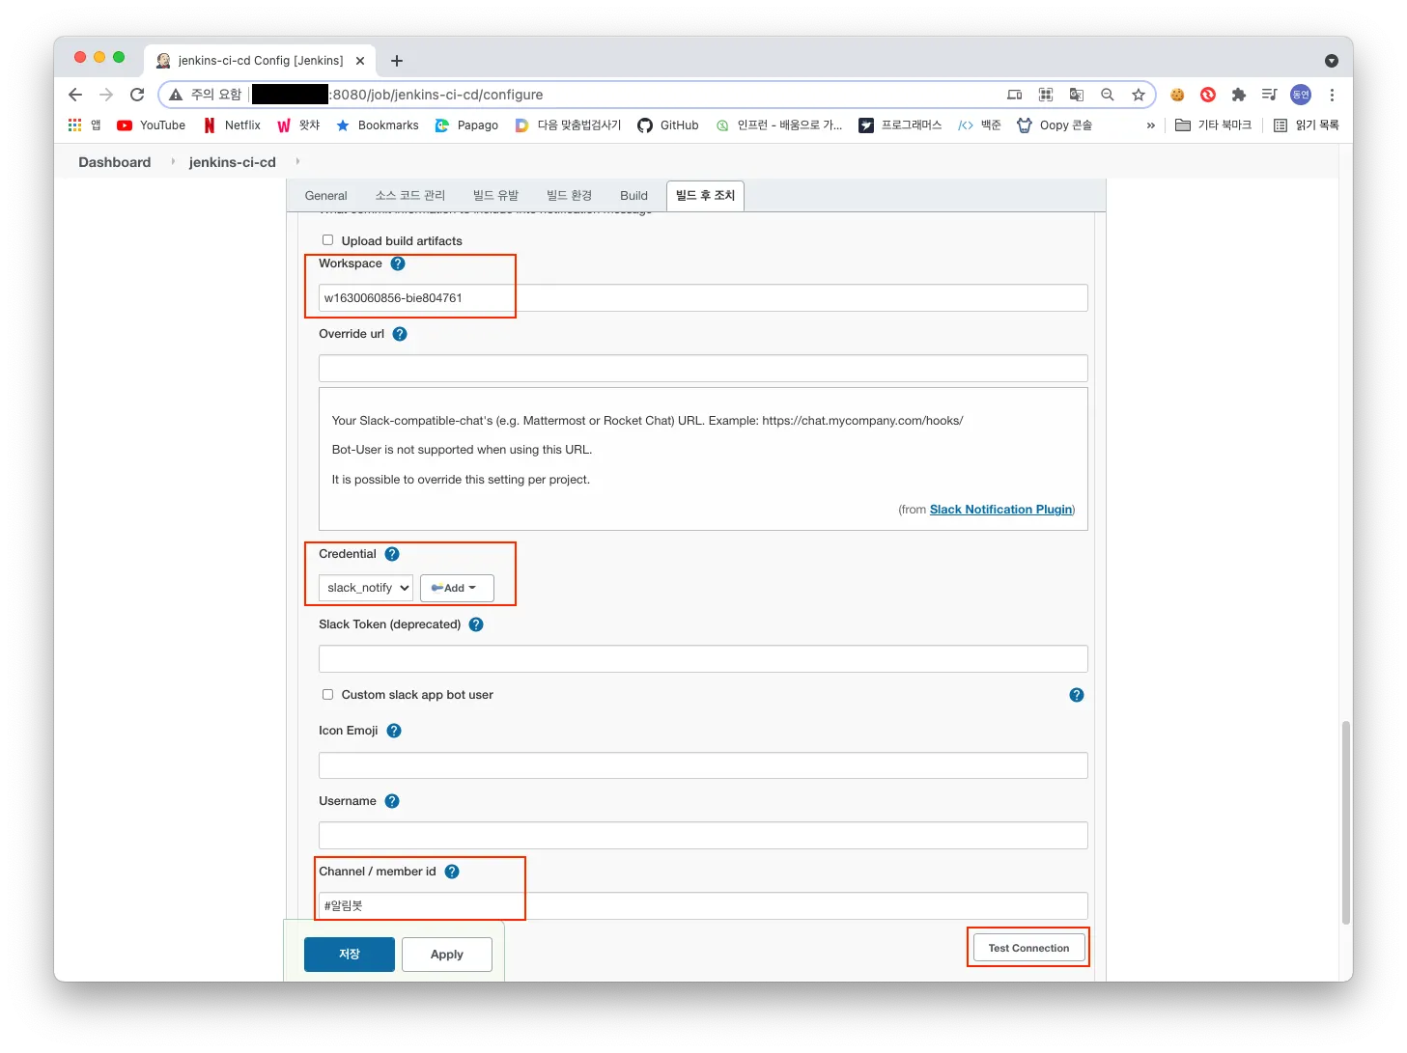Open the 왓챠 bookmark
Screen dimensions: 1407x1053
point(298,125)
